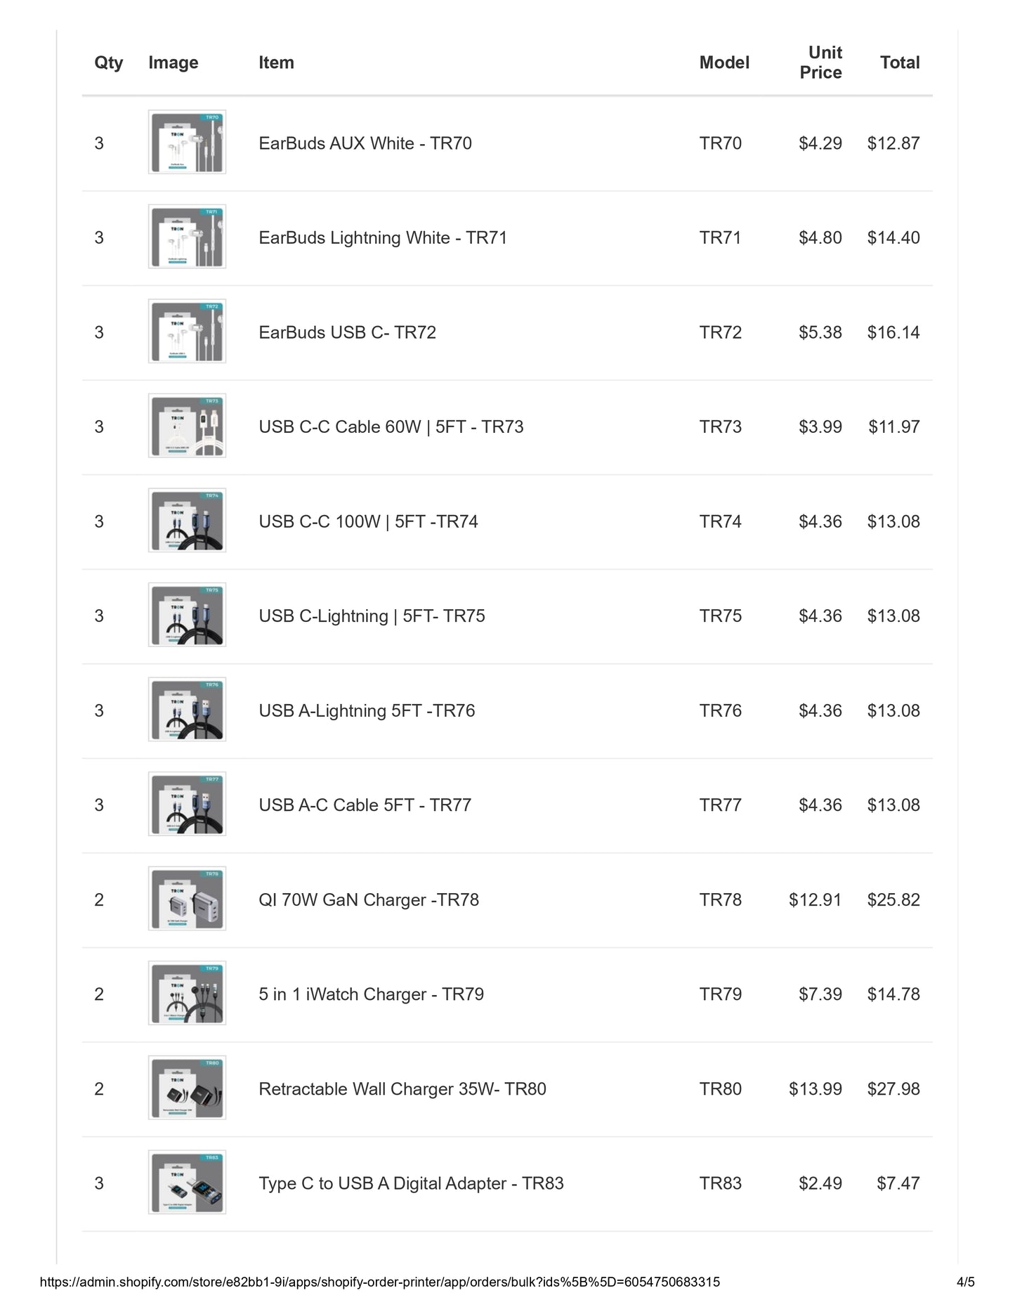
Task: Open the USB C-C Cable 60W TR73 thumbnail
Action: coord(187,426)
